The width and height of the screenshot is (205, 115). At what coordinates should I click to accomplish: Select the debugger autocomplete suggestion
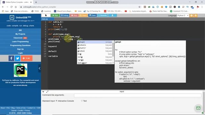(x=95, y=63)
